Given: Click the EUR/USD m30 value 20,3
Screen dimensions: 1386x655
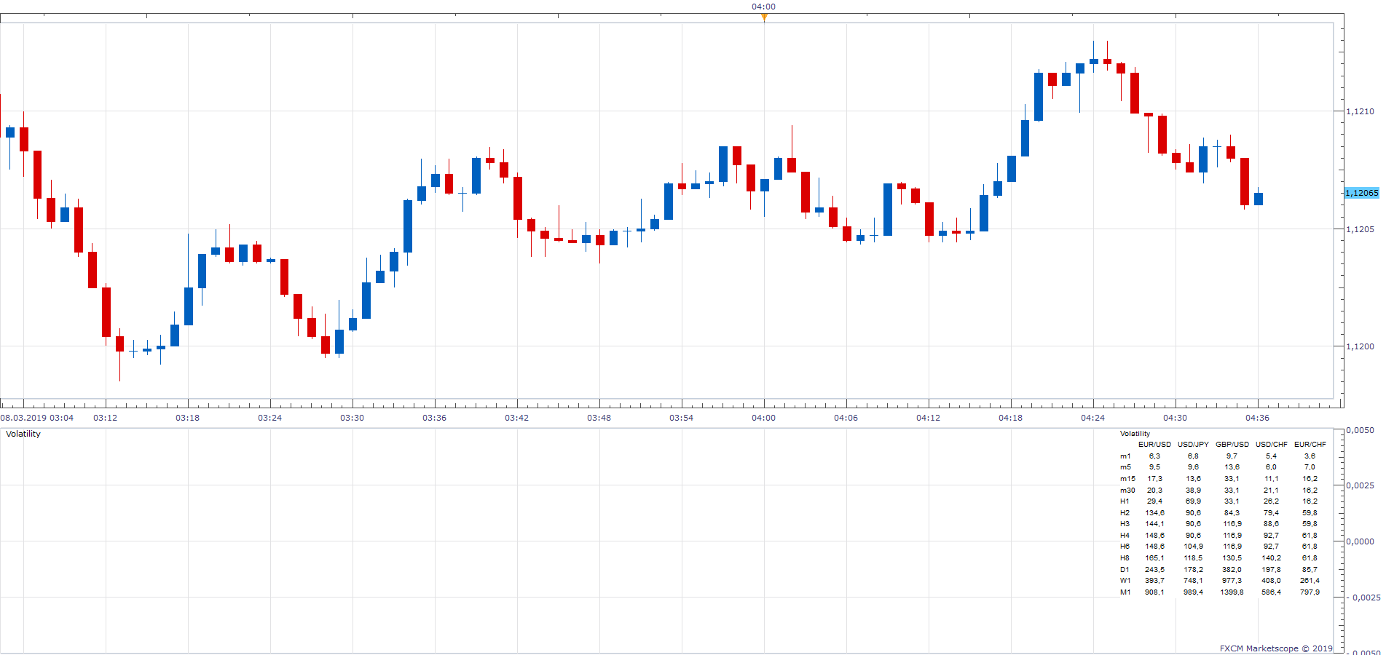Looking at the screenshot, I should pos(1155,491).
